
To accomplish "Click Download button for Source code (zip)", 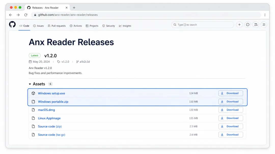I will (231, 126).
